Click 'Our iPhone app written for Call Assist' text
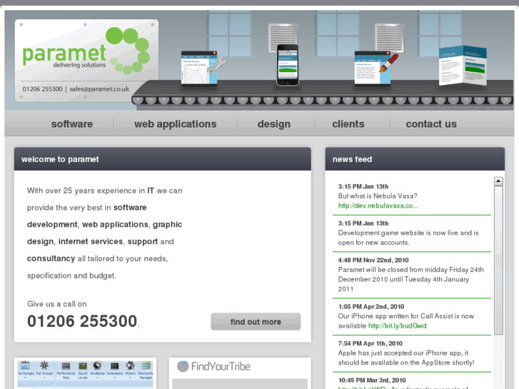Image resolution: width=519 pixels, height=389 pixels. [x=405, y=316]
